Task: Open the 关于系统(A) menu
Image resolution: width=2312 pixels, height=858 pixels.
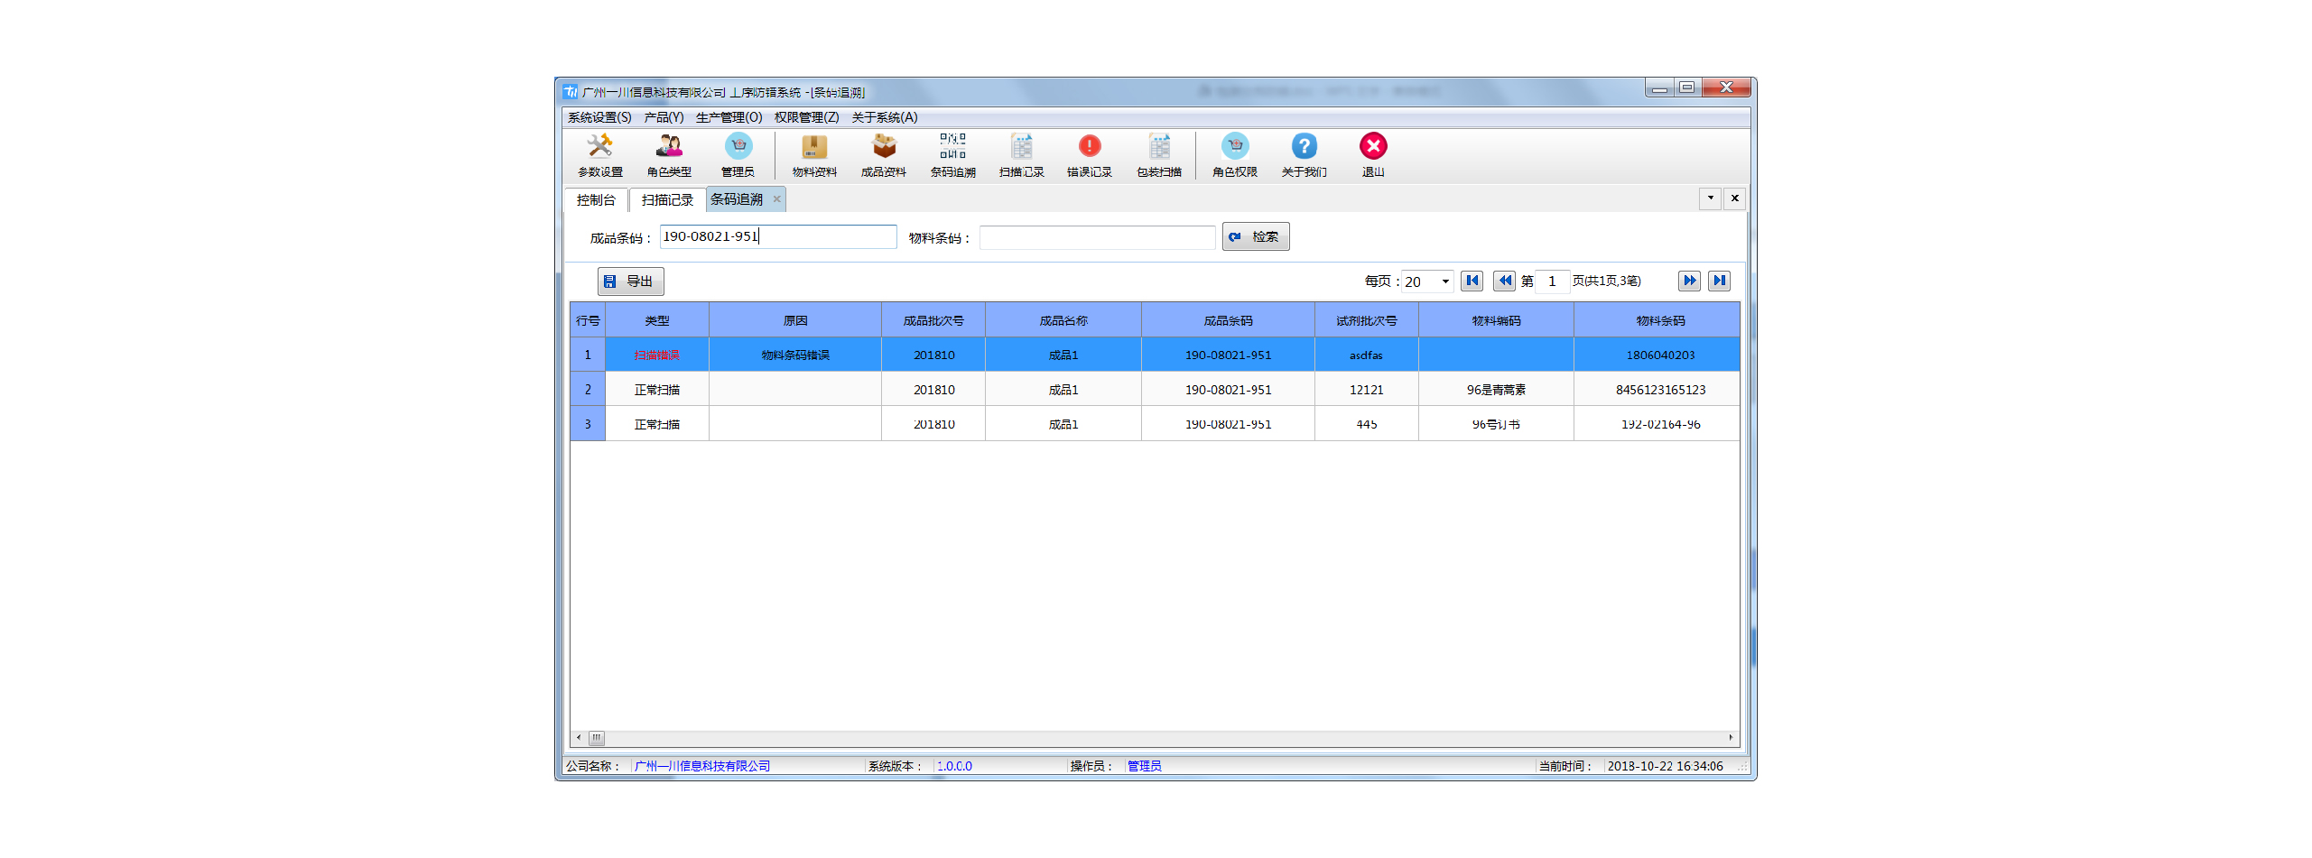Action: pos(885,117)
